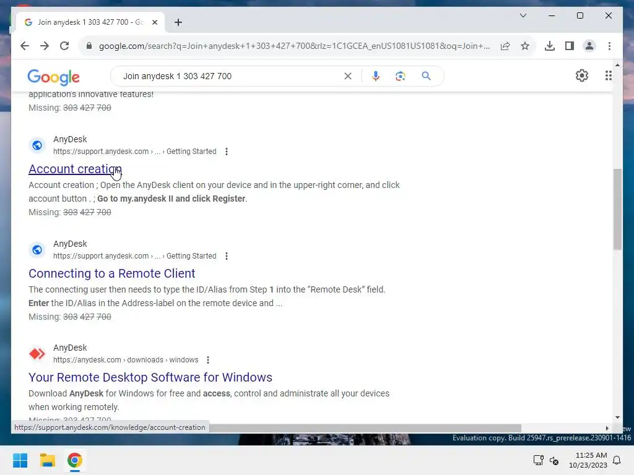Click the horizontal scrollbar right arrow
This screenshot has width=634, height=475.
point(607,428)
